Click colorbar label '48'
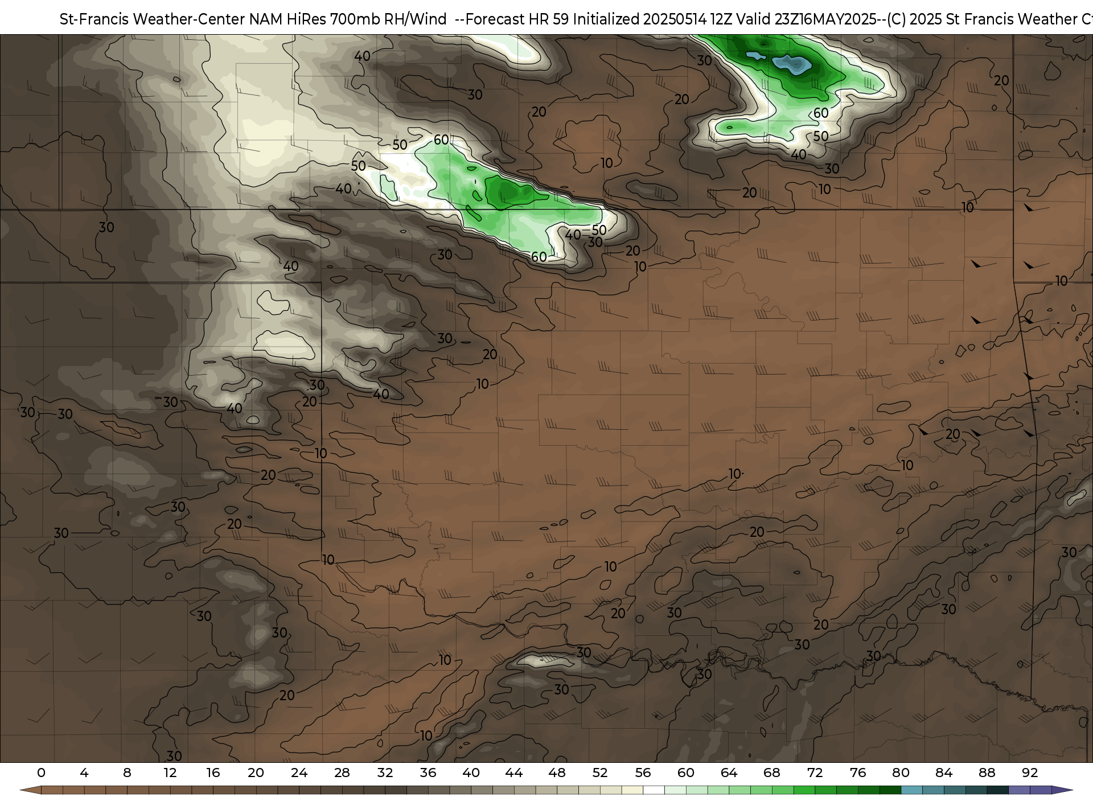Viewport: 1093px width, 797px height. click(557, 773)
